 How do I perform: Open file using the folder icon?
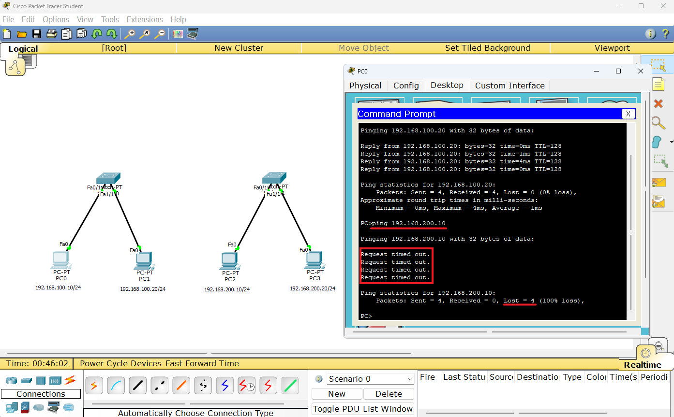22,34
